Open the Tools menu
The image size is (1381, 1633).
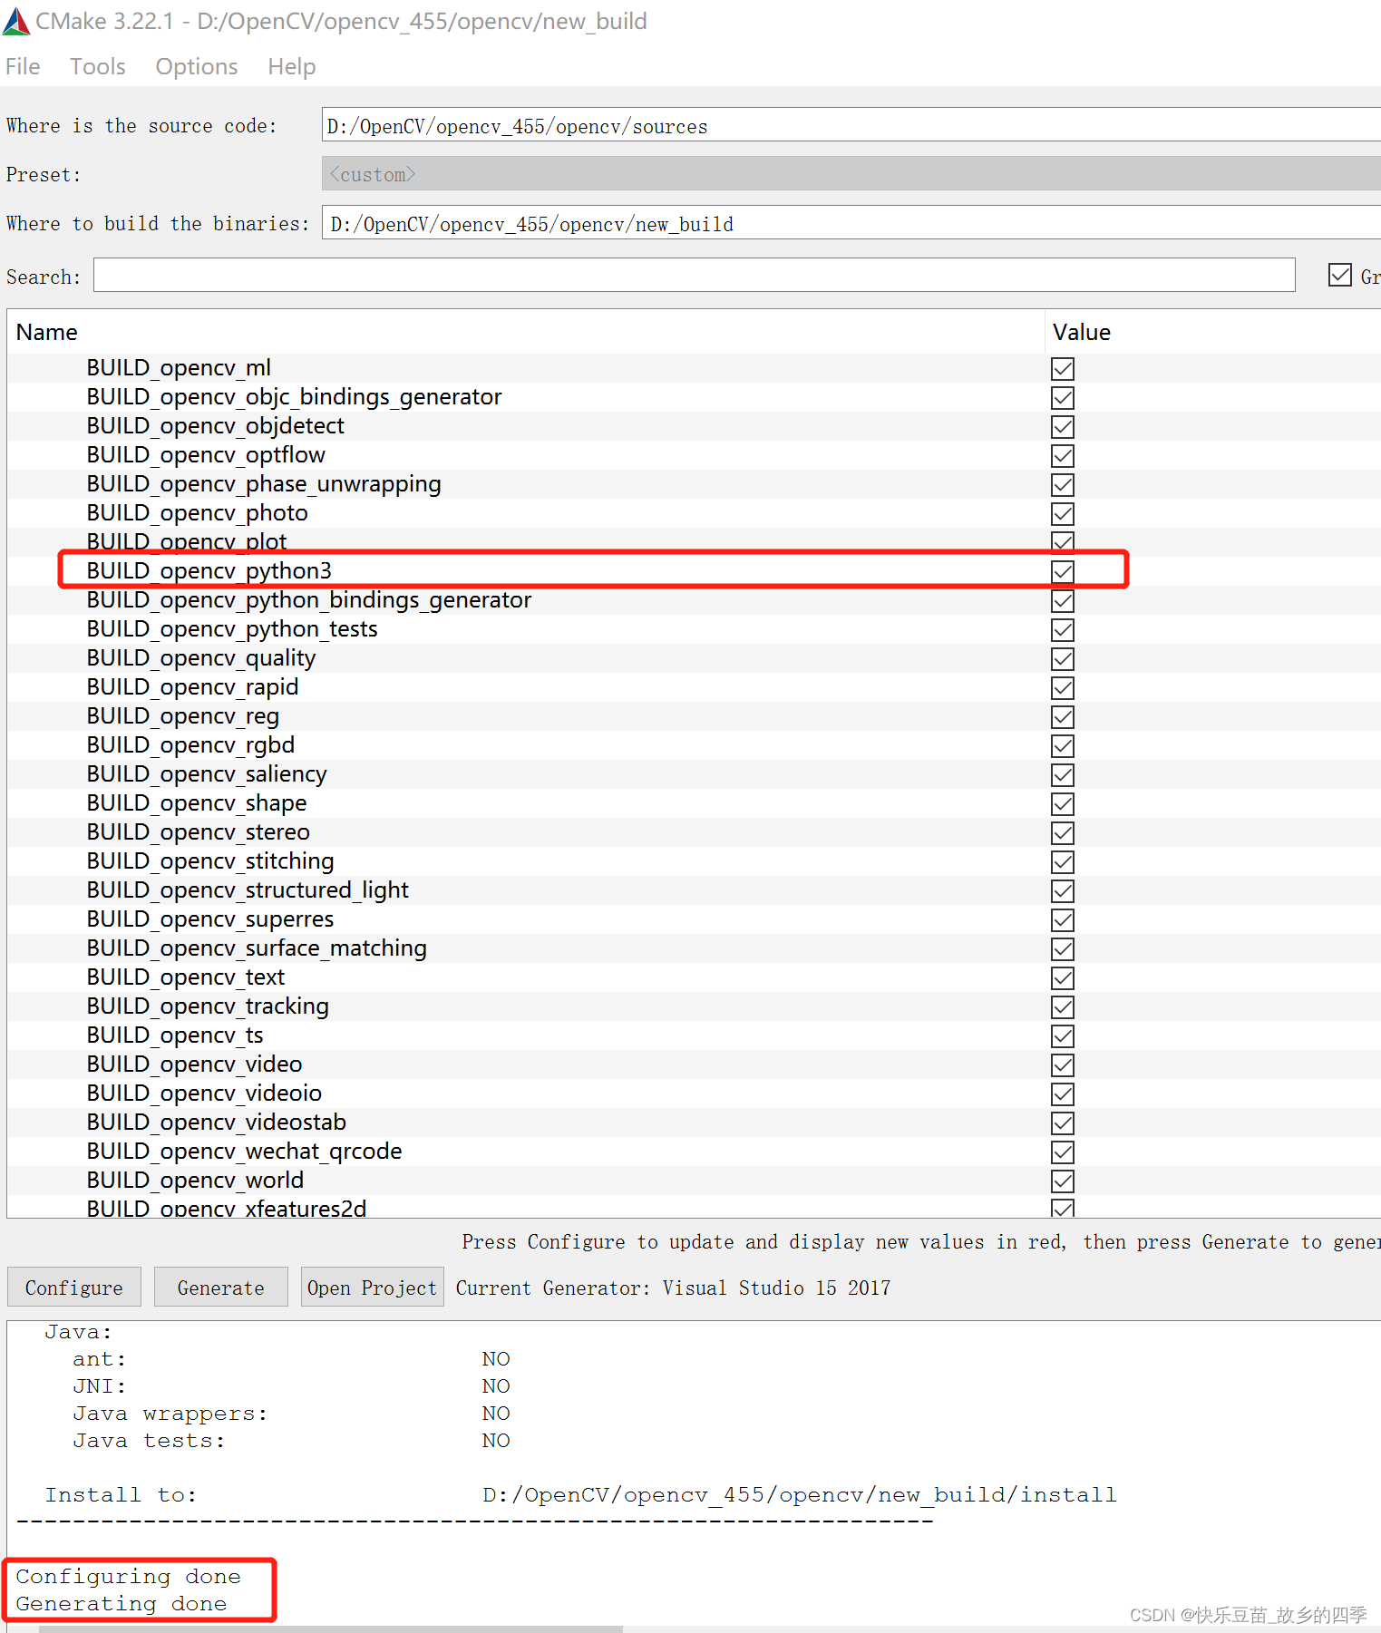coord(98,66)
